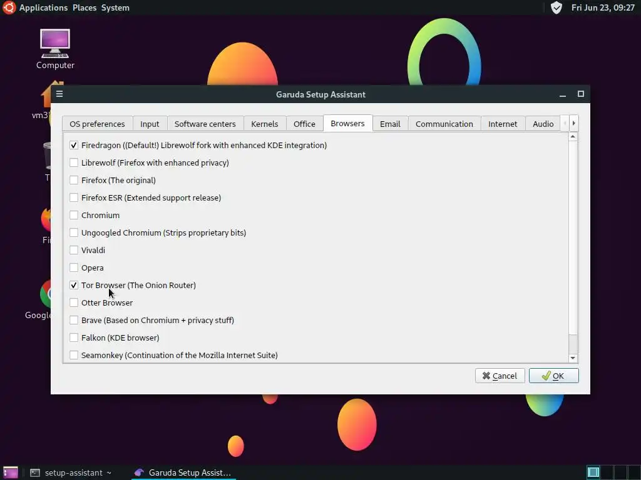Click the Browsers tab
Viewport: 641px width, 480px height.
[x=347, y=123]
